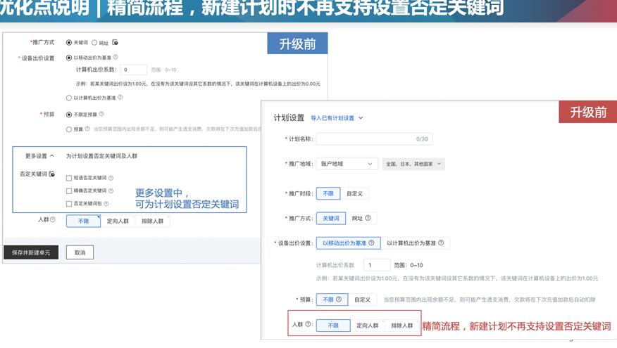Screen dimensions: 617x348
Task: Open the 账户地域 dropdown
Action: coord(347,164)
